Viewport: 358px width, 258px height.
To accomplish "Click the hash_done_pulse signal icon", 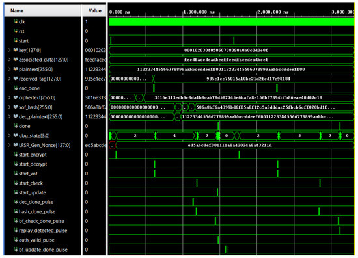I will tap(16, 211).
